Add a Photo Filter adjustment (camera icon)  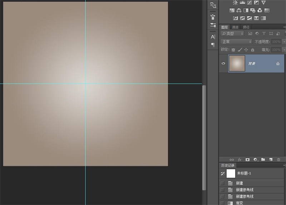(x=253, y=10)
